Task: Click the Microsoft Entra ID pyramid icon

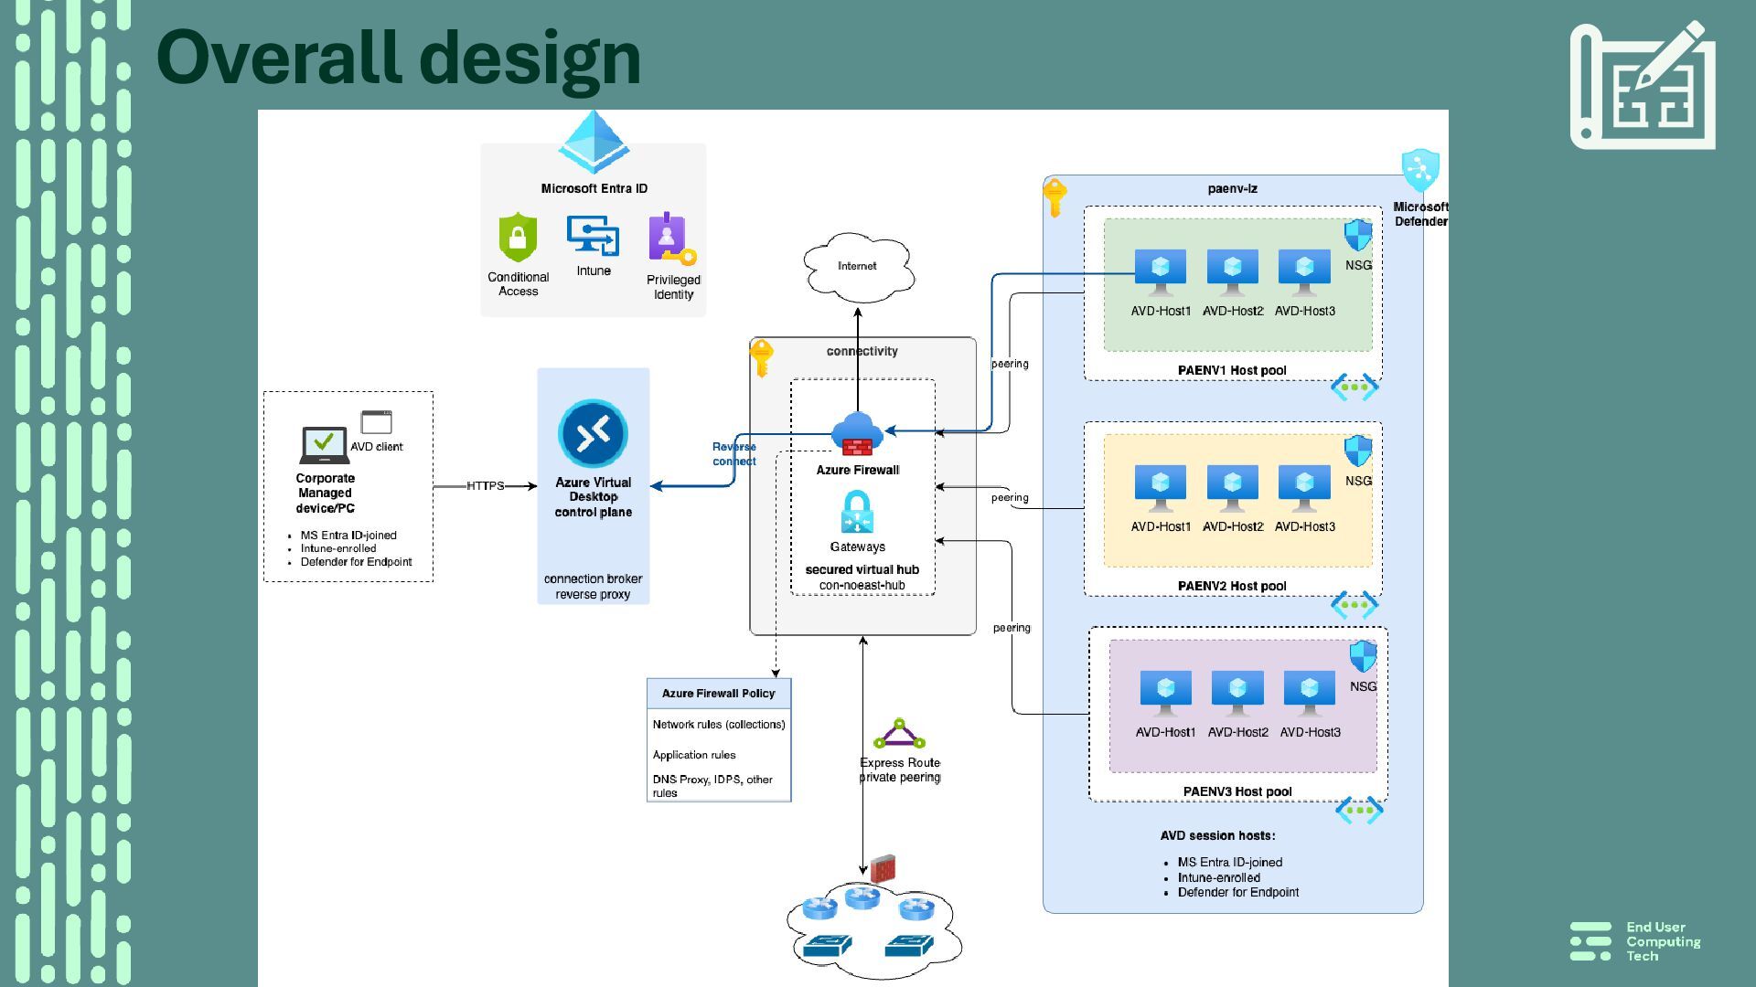Action: click(x=594, y=142)
